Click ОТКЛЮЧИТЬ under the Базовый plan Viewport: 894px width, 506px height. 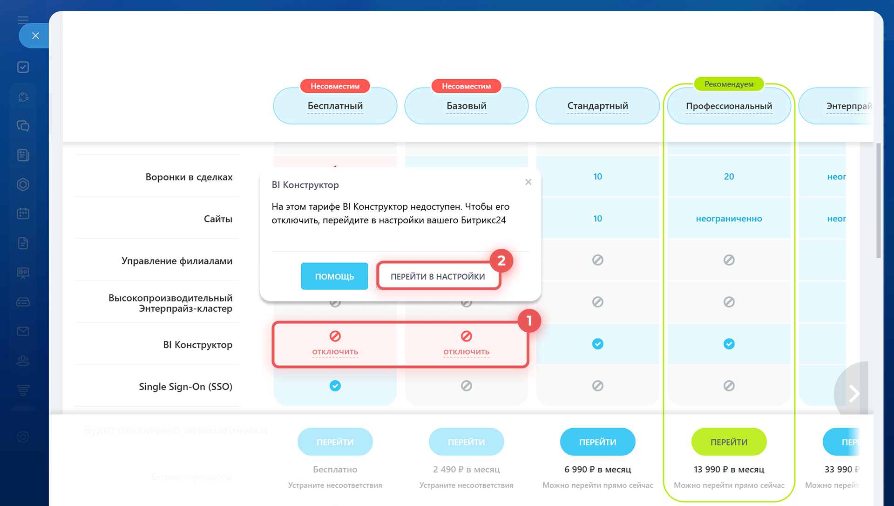pyautogui.click(x=466, y=352)
